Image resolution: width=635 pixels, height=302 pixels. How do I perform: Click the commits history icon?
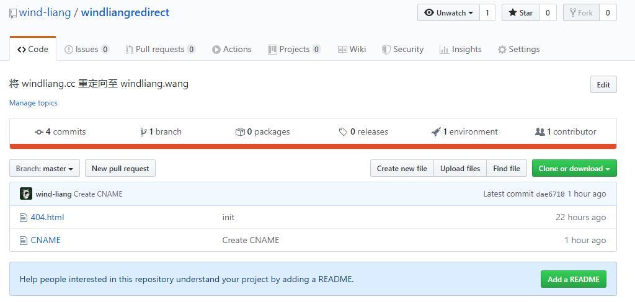pos(39,132)
